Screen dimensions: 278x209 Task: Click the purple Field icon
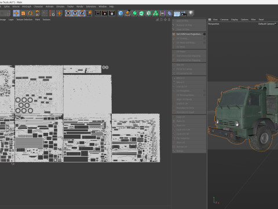[163, 13]
